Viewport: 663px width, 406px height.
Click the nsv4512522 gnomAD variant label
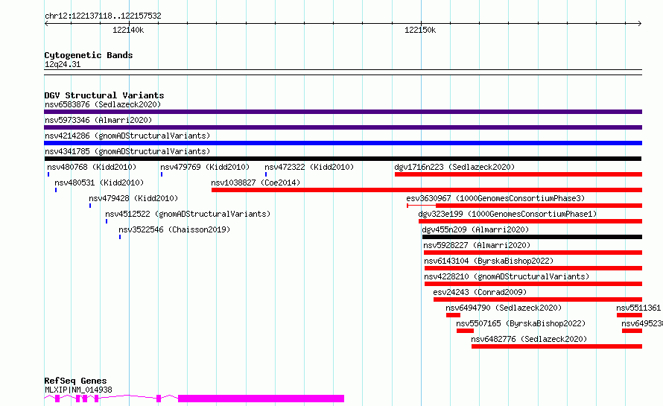(188, 214)
